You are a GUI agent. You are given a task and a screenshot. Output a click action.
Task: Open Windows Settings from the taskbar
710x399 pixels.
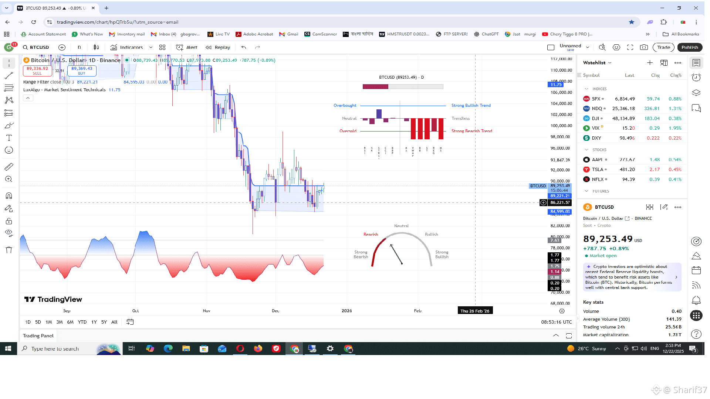point(330,349)
